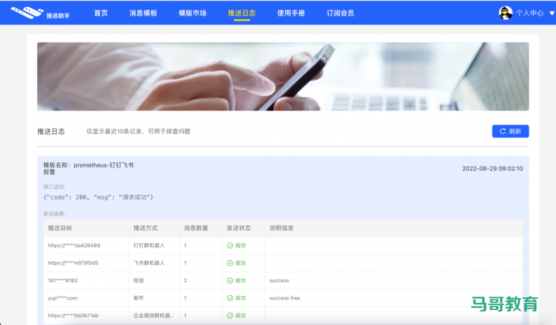Expand the 个人中心 dropdown arrow
Image resolution: width=556 pixels, height=325 pixels.
tap(551, 13)
